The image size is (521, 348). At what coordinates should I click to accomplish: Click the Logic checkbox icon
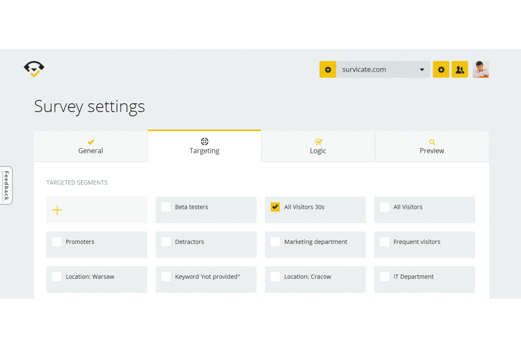pyautogui.click(x=318, y=141)
